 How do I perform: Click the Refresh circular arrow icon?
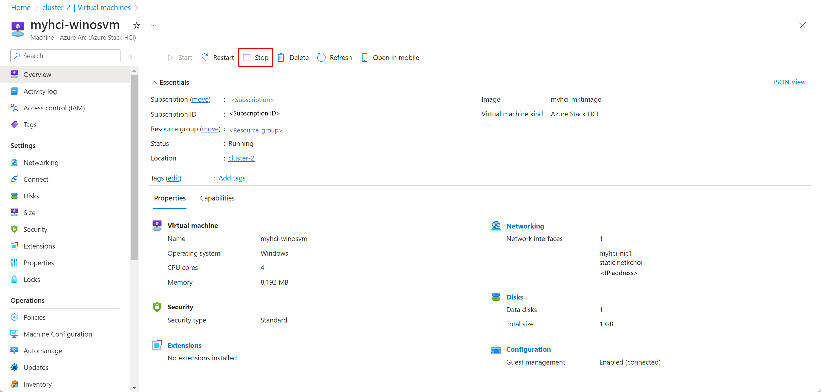(x=321, y=58)
